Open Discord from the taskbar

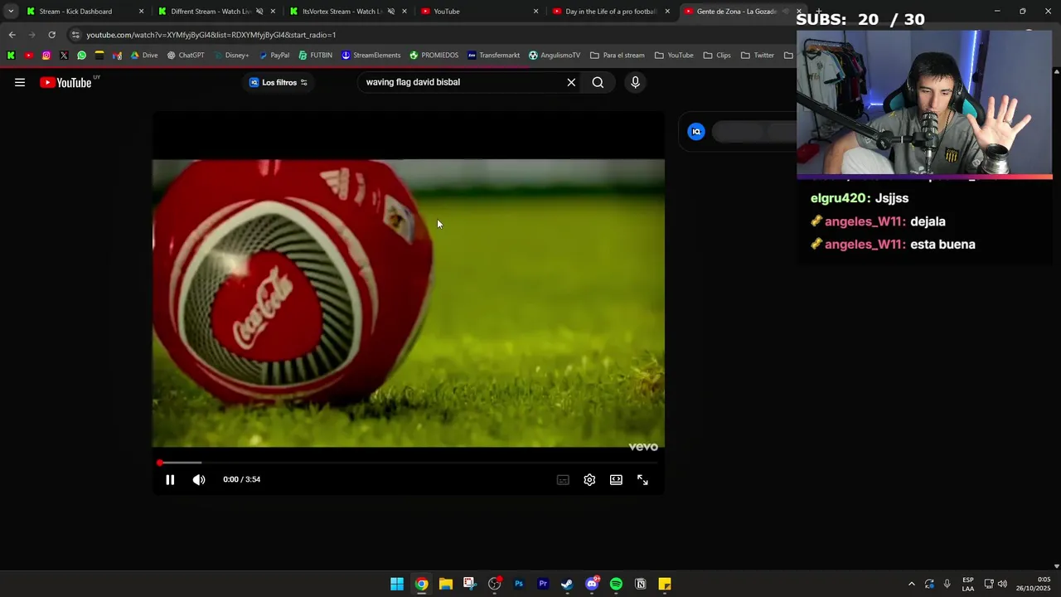592,584
